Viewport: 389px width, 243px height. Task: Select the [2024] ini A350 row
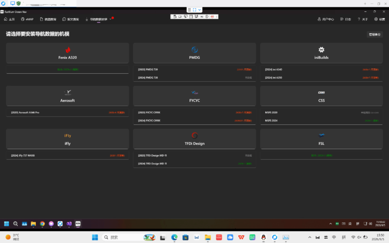tap(321, 78)
